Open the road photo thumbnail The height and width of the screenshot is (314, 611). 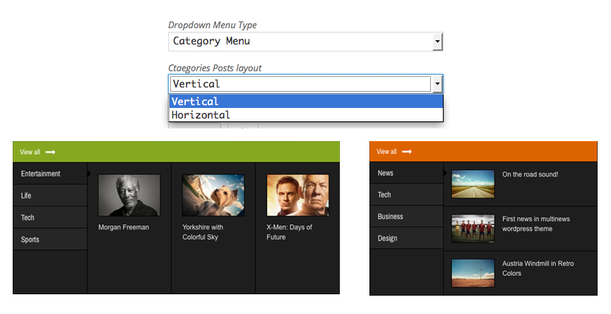click(473, 183)
